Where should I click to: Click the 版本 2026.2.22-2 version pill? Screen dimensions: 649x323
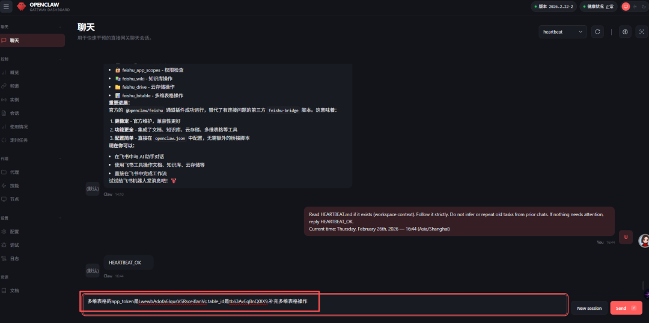553,7
